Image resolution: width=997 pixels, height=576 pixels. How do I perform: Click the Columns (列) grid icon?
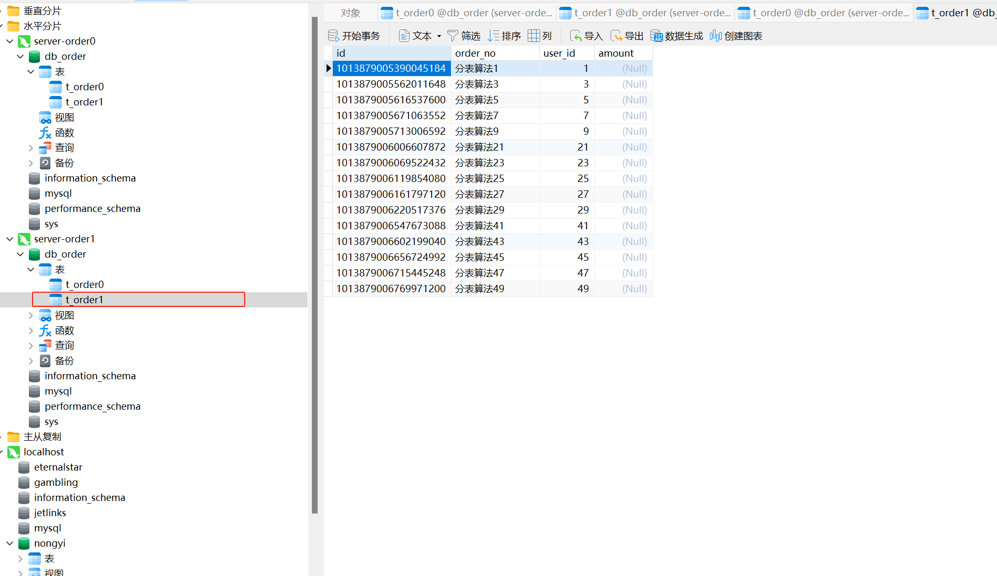point(534,36)
